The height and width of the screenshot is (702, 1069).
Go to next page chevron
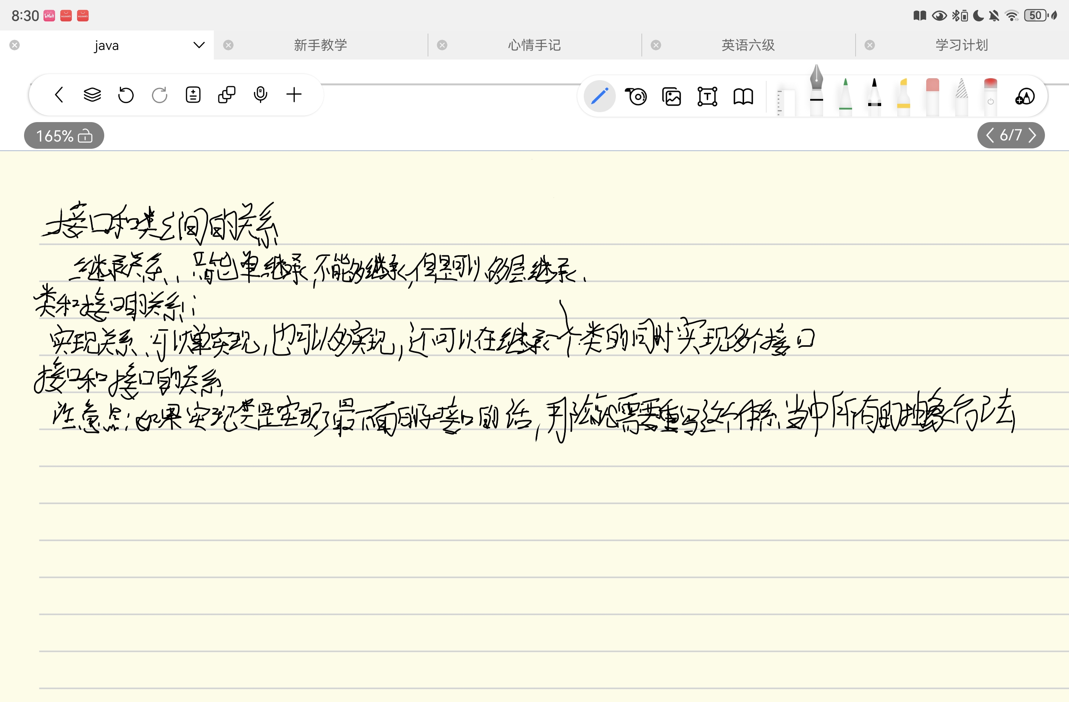click(1032, 135)
